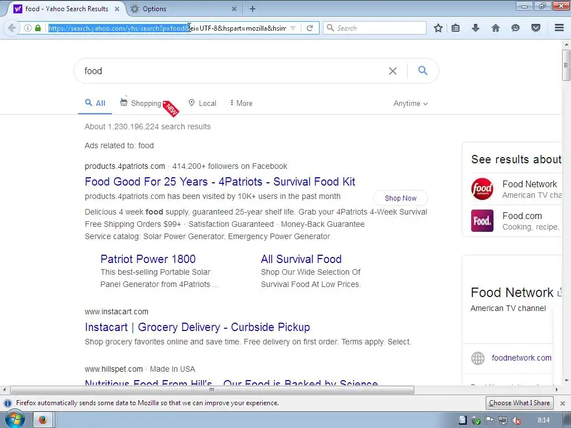Screen dimensions: 571x428
Task: Open the Hello chat smiley icon
Action: tap(515, 28)
